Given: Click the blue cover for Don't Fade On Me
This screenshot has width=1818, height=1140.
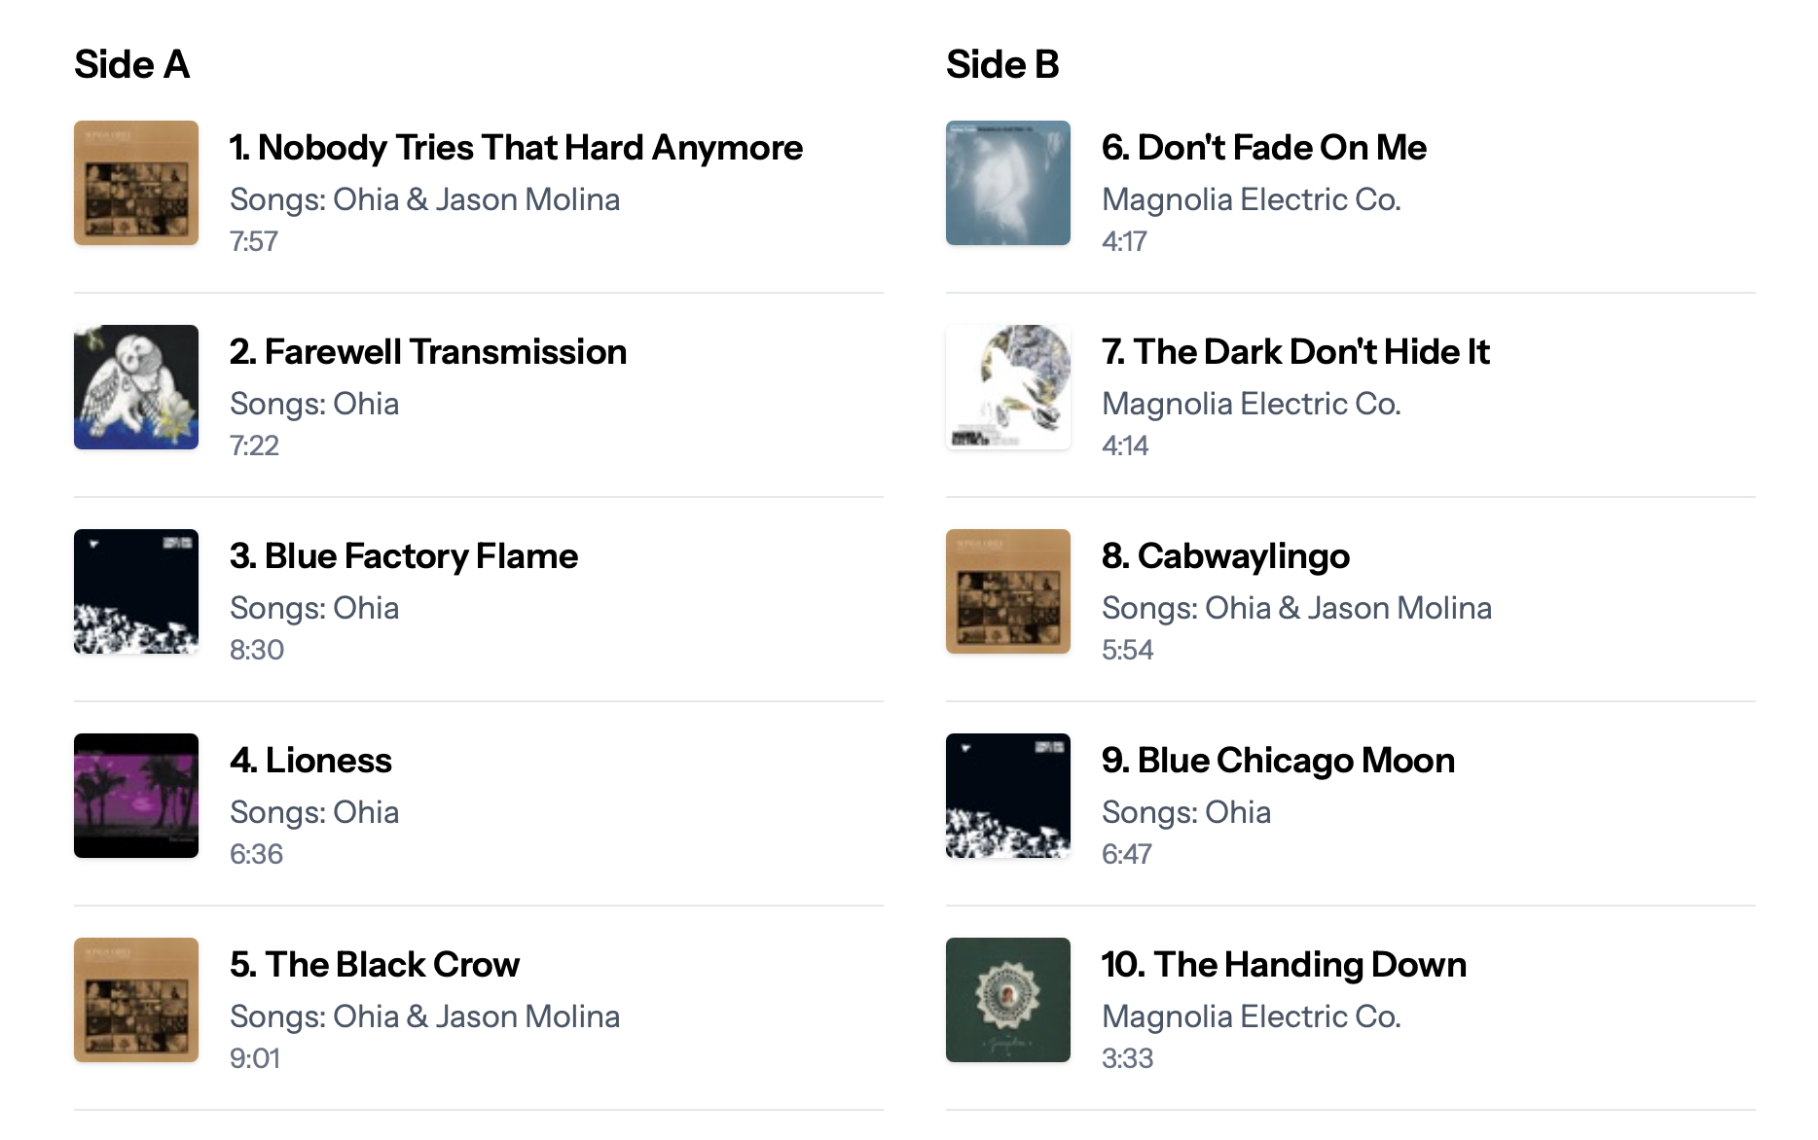Looking at the screenshot, I should [x=1008, y=183].
